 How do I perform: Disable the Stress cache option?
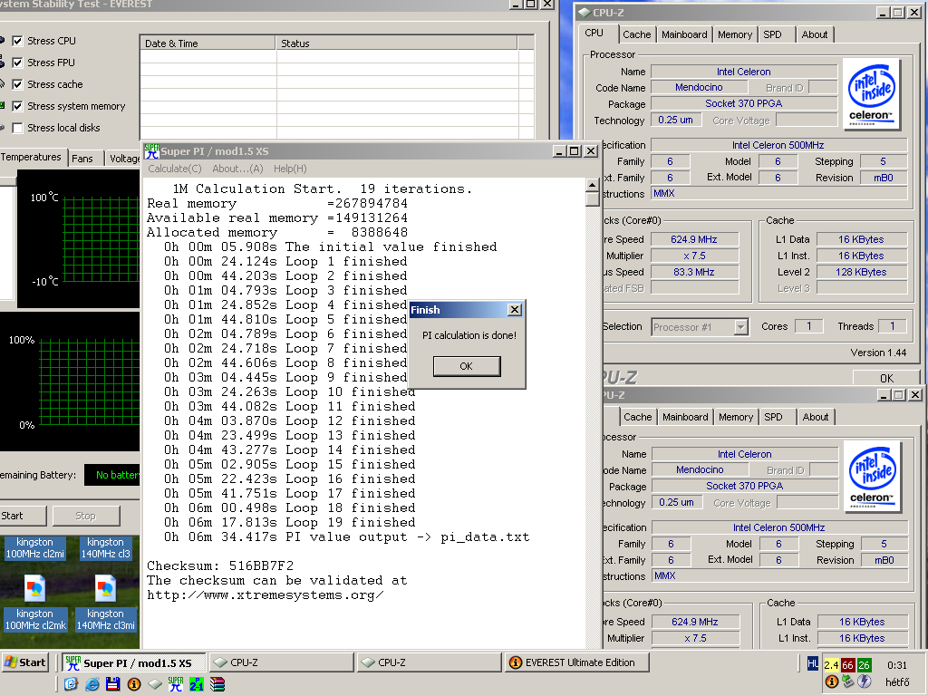[18, 84]
